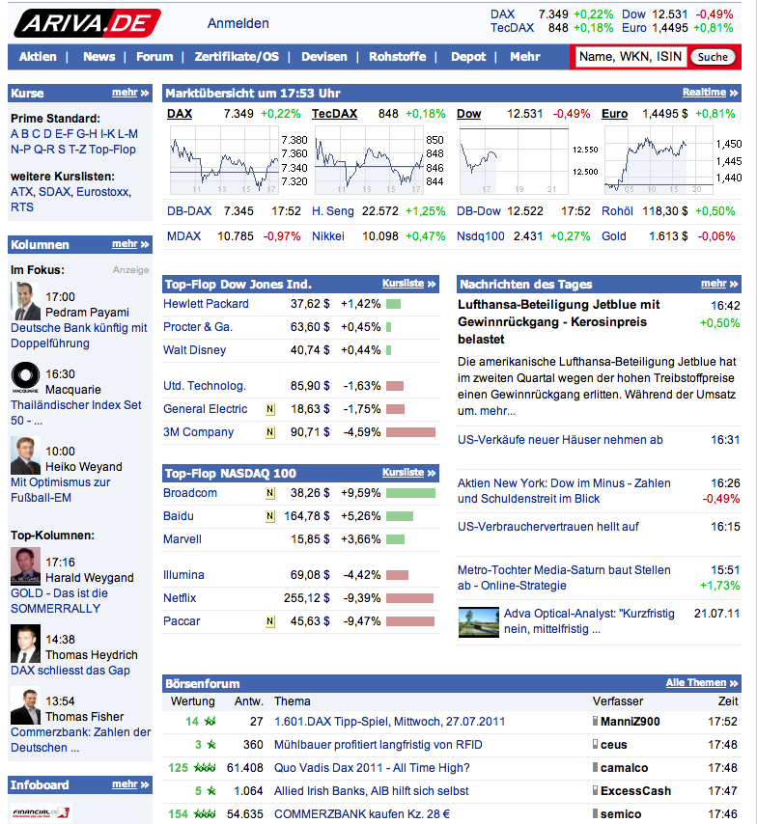Open the News menu
This screenshot has height=824, width=757.
[x=98, y=57]
